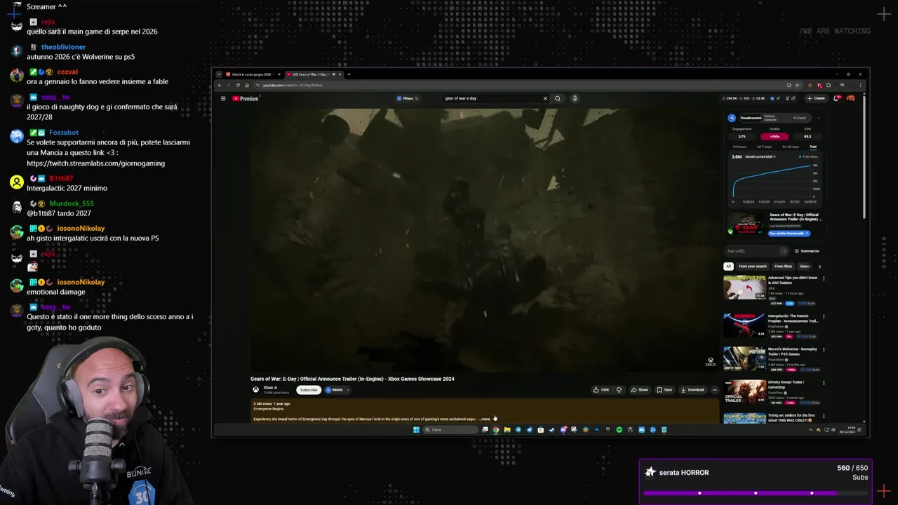Open the YouTube notifications bell
This screenshot has height=505, width=898.
tap(836, 98)
